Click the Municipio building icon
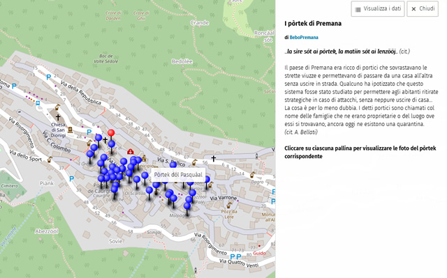The image size is (447, 278). click(144, 158)
